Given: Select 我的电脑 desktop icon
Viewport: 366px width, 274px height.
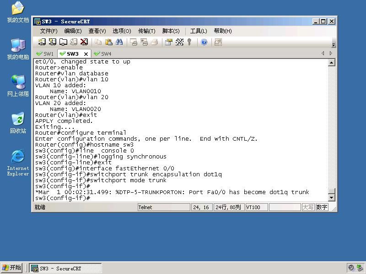Looking at the screenshot, I should (x=18, y=49).
